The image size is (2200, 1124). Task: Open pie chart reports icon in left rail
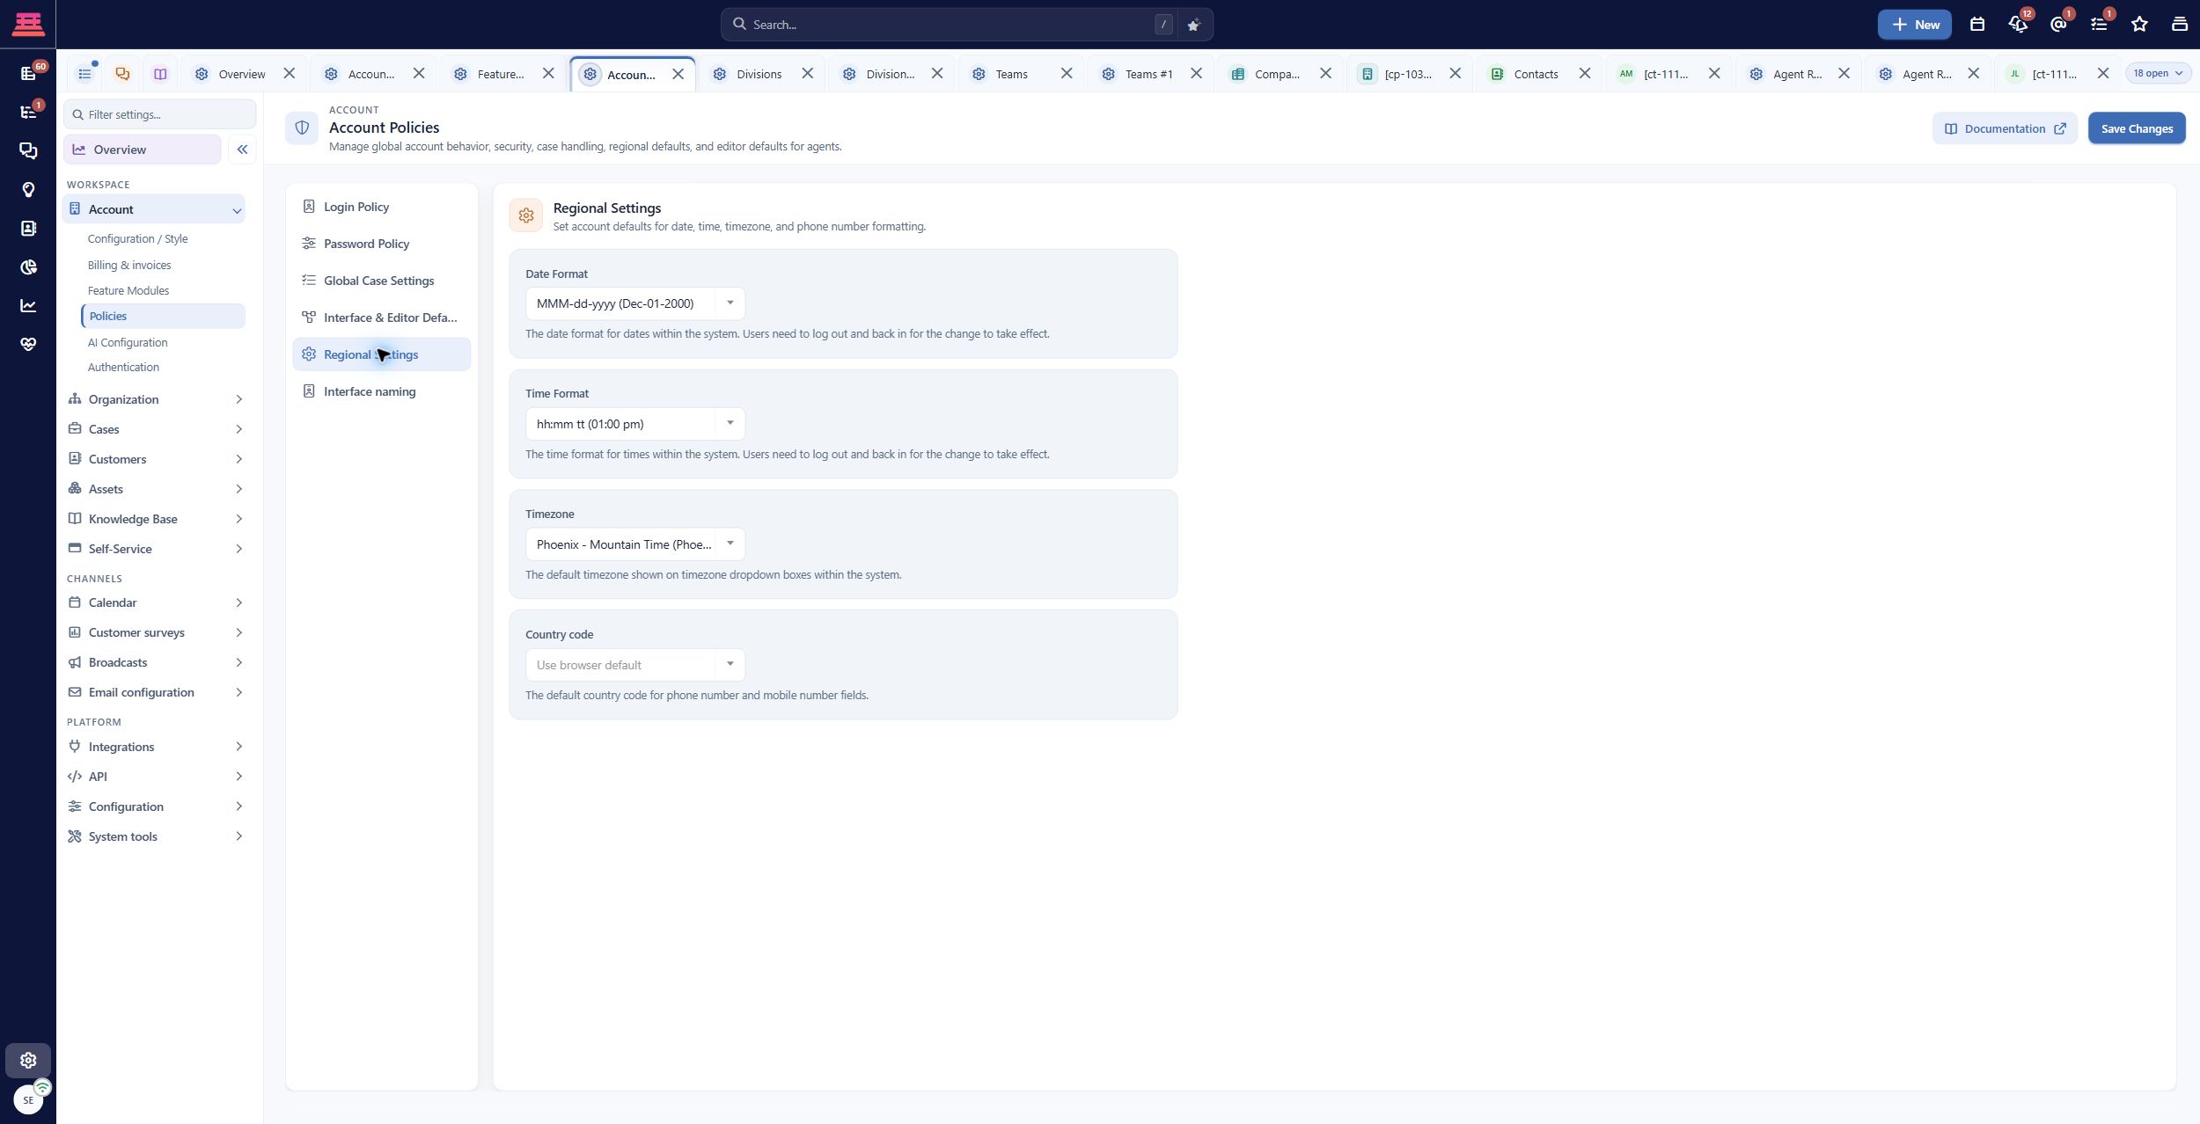[x=28, y=266]
